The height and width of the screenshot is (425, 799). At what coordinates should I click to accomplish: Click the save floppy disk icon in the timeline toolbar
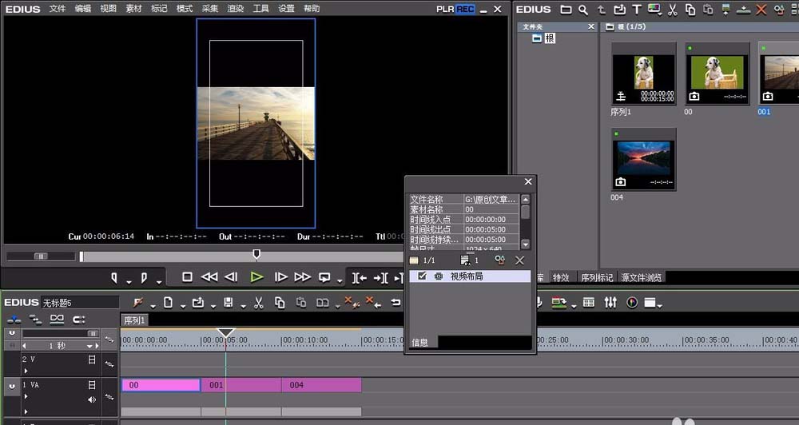pos(229,303)
